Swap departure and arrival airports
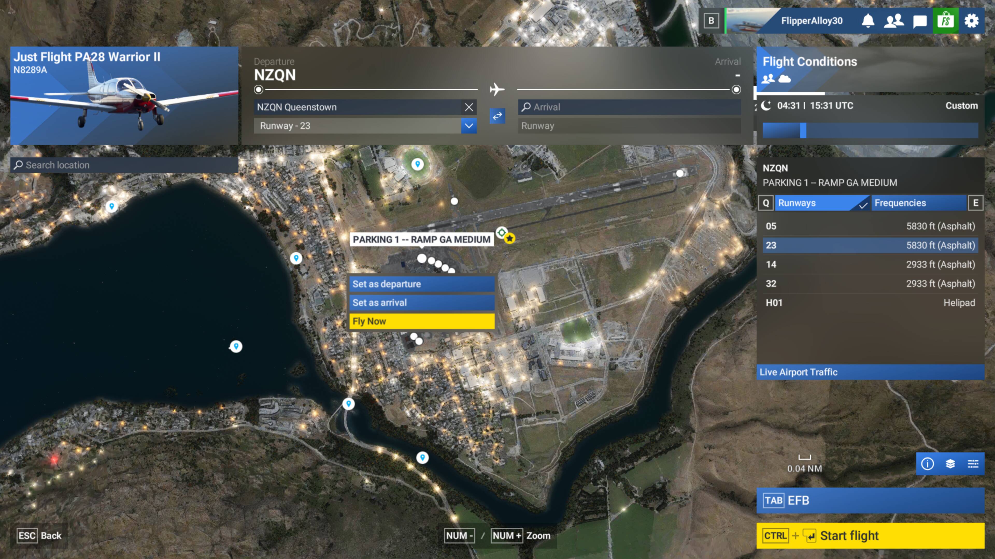This screenshot has height=559, width=995. coord(497,116)
